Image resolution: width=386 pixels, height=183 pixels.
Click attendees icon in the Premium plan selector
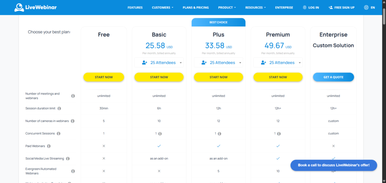(x=263, y=62)
